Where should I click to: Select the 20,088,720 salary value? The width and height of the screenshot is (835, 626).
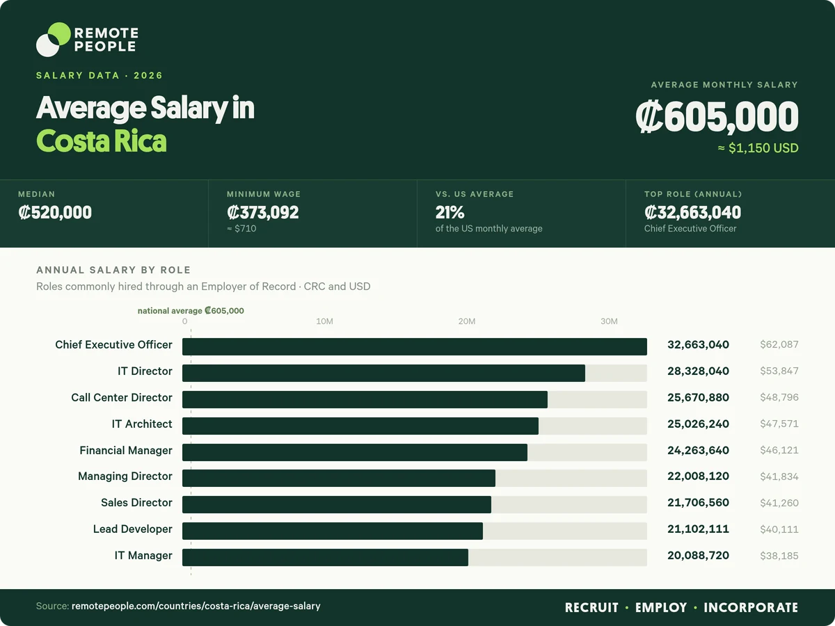698,556
